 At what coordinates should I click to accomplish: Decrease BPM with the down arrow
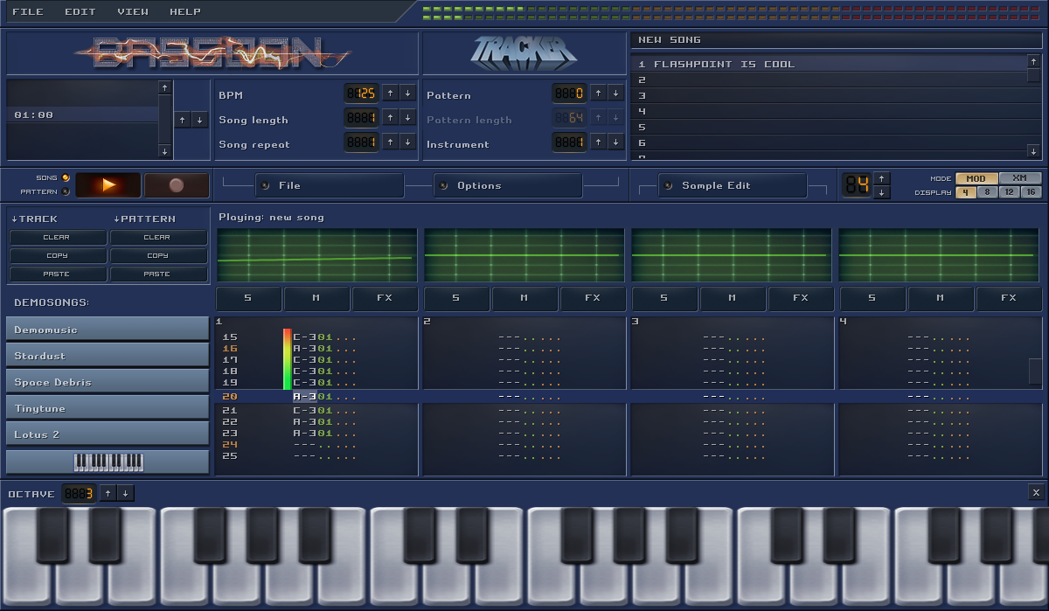coord(407,93)
